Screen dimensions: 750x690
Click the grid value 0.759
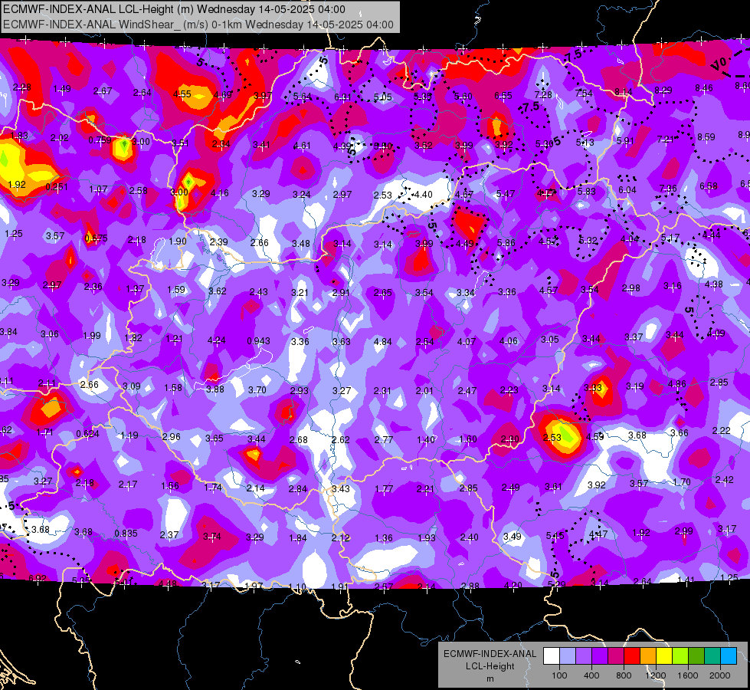pyautogui.click(x=100, y=140)
